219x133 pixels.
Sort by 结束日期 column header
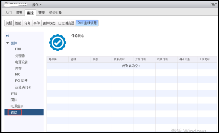[x=166, y=59]
